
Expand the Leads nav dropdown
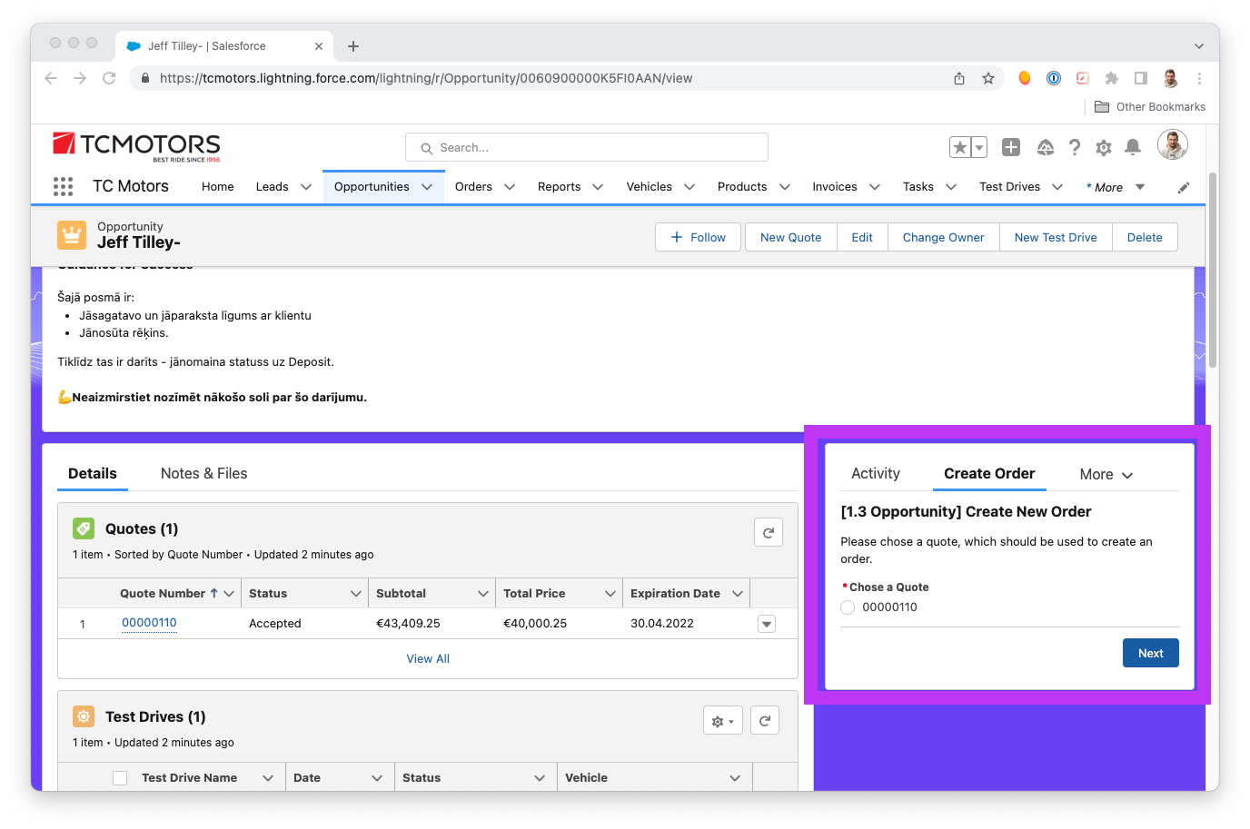306,187
